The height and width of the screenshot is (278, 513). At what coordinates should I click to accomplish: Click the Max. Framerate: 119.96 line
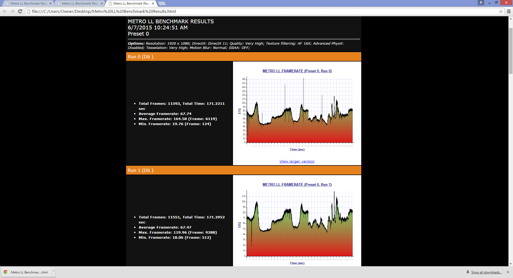(x=178, y=232)
